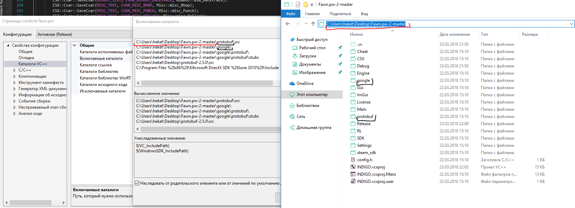575x208 pixels.
Task: Expand the Компоновщик tree node
Action: click(14, 76)
